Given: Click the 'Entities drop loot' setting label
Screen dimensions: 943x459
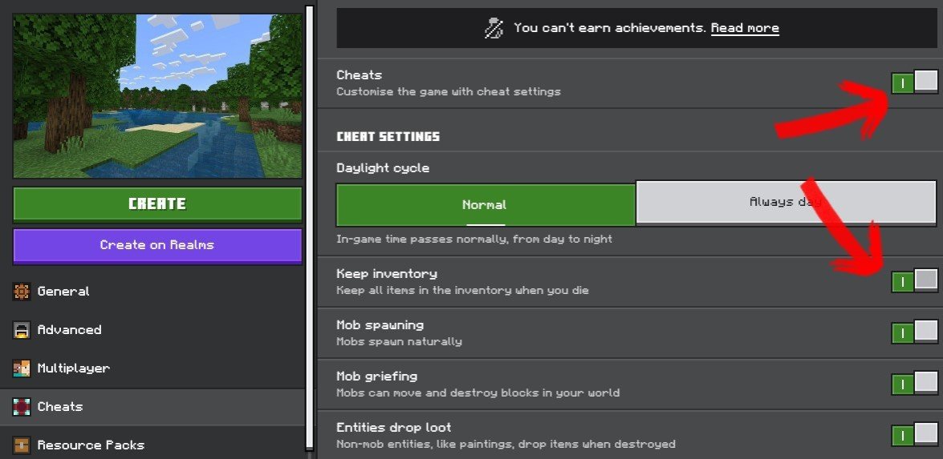Looking at the screenshot, I should [x=394, y=428].
